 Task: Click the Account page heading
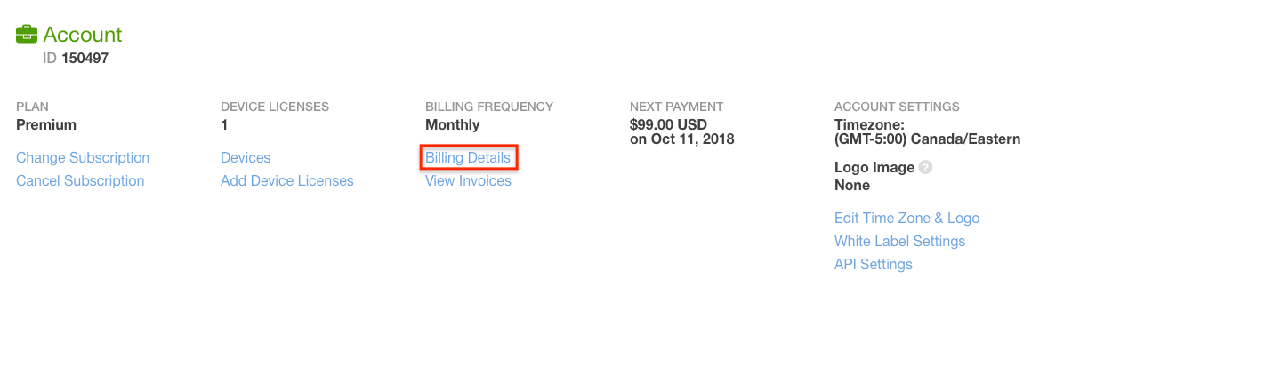83,35
